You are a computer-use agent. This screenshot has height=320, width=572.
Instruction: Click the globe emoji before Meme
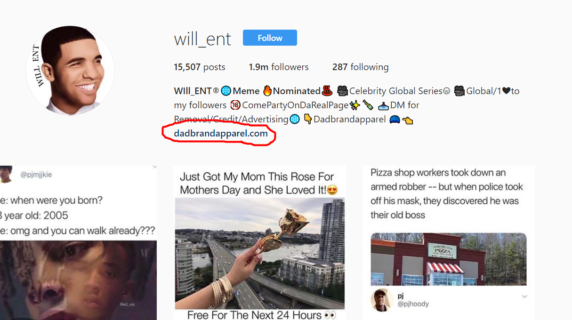(x=226, y=91)
